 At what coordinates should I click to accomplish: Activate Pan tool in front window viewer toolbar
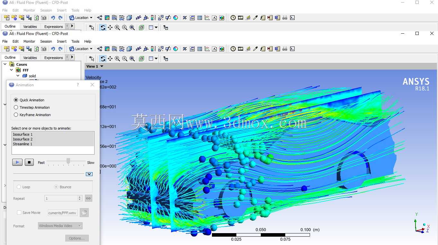tap(110, 59)
